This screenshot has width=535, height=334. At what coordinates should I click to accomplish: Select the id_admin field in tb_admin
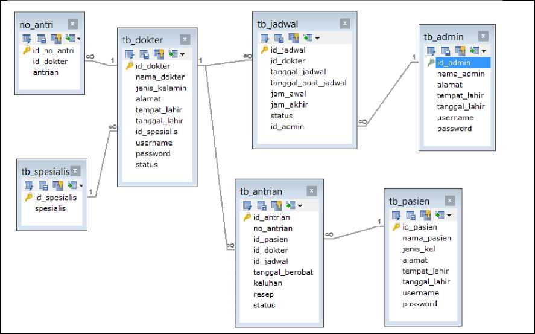(454, 63)
